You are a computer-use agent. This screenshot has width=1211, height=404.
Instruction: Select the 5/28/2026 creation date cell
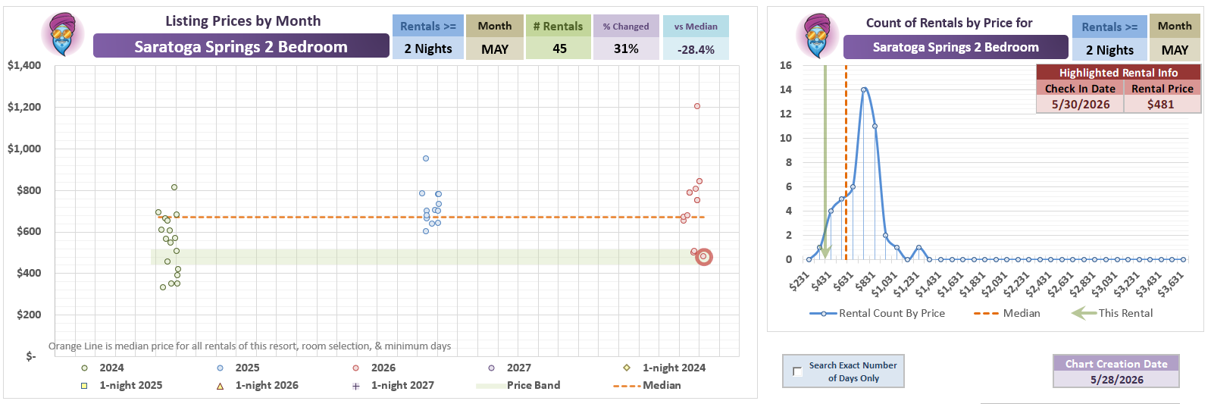[x=1116, y=380]
